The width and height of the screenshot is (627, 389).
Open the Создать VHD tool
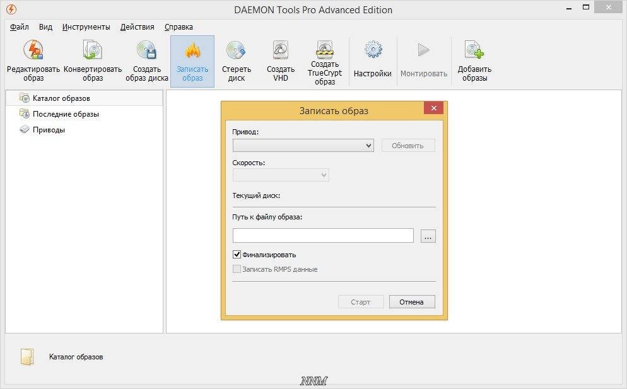(280, 61)
